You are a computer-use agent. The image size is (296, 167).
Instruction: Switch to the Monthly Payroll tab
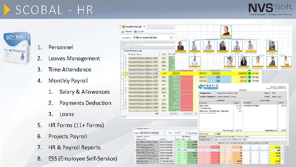point(133,27)
